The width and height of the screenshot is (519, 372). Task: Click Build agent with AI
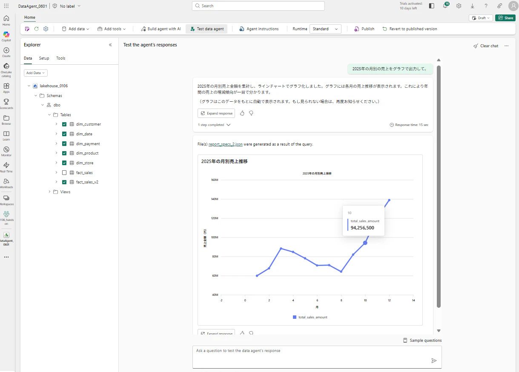pyautogui.click(x=161, y=29)
